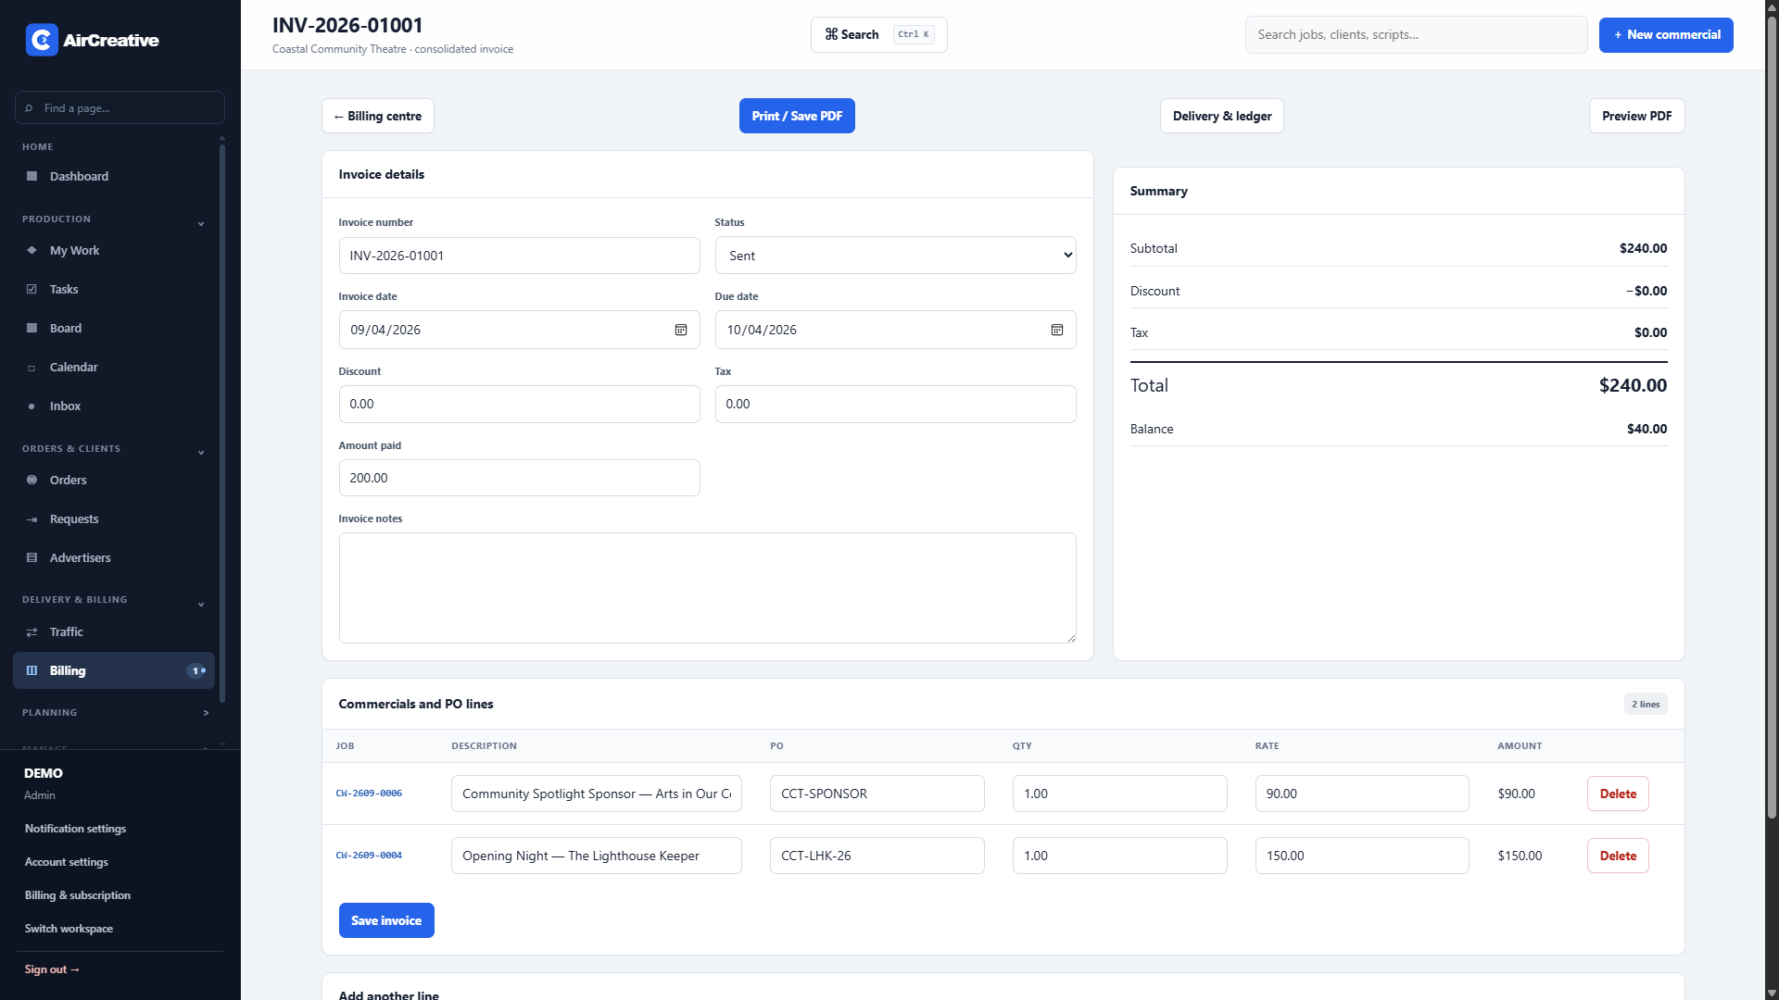Go to Tasks in sidebar
This screenshot has width=1779, height=1000.
(x=114, y=289)
